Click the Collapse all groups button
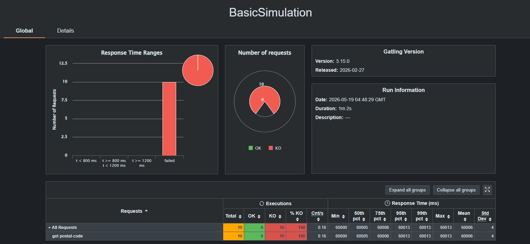The height and width of the screenshot is (244, 530). click(456, 190)
